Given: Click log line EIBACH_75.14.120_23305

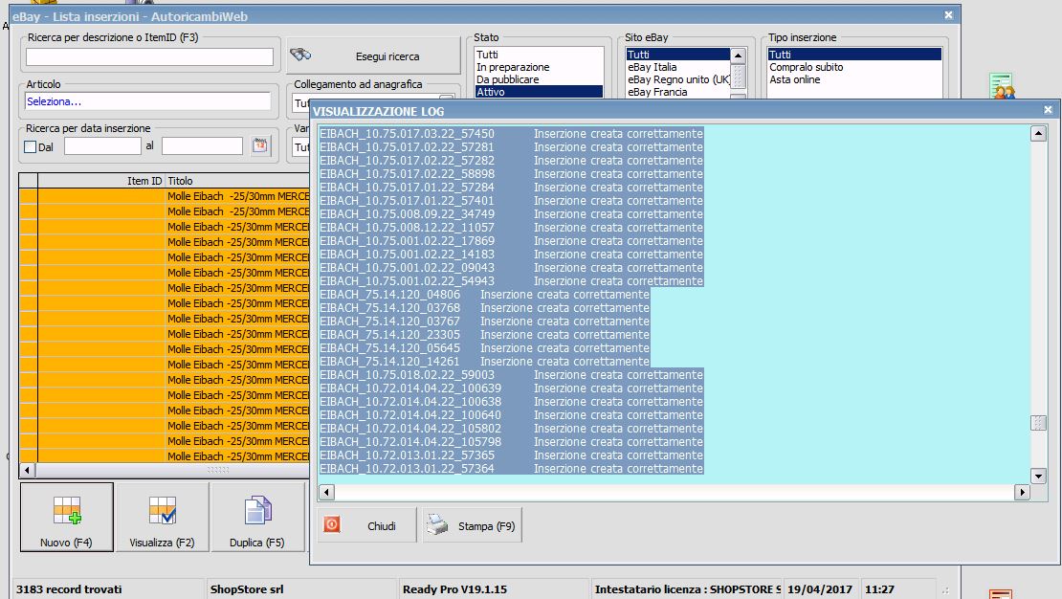Looking at the screenshot, I should (x=484, y=335).
